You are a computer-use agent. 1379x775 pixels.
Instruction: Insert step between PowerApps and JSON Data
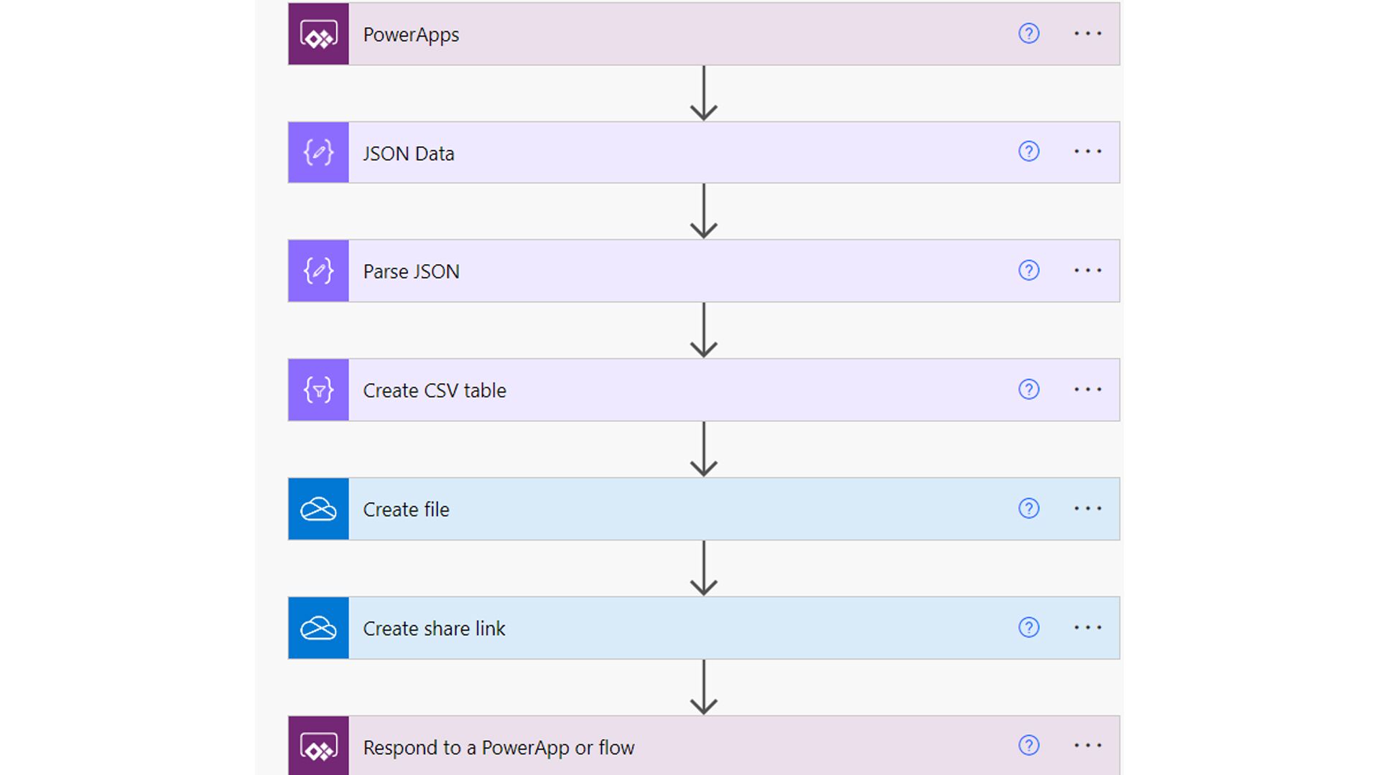(x=704, y=93)
